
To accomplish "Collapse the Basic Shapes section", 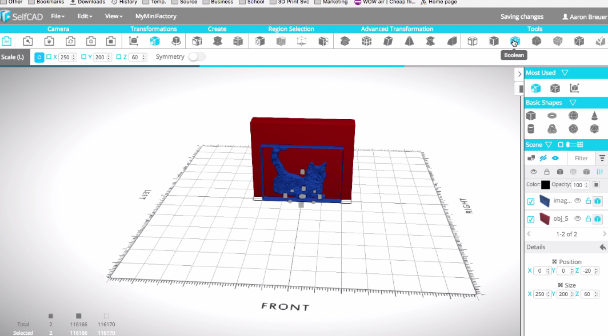I will pos(573,103).
